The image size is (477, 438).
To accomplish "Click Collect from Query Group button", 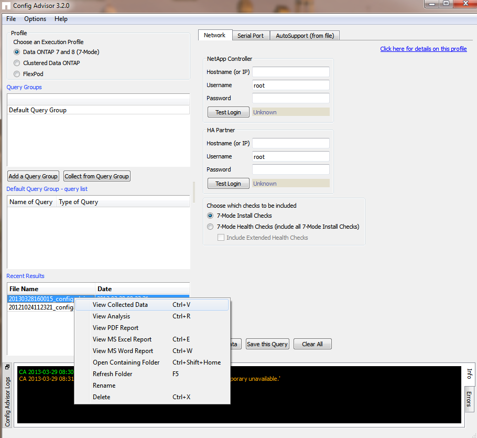I will [x=97, y=176].
